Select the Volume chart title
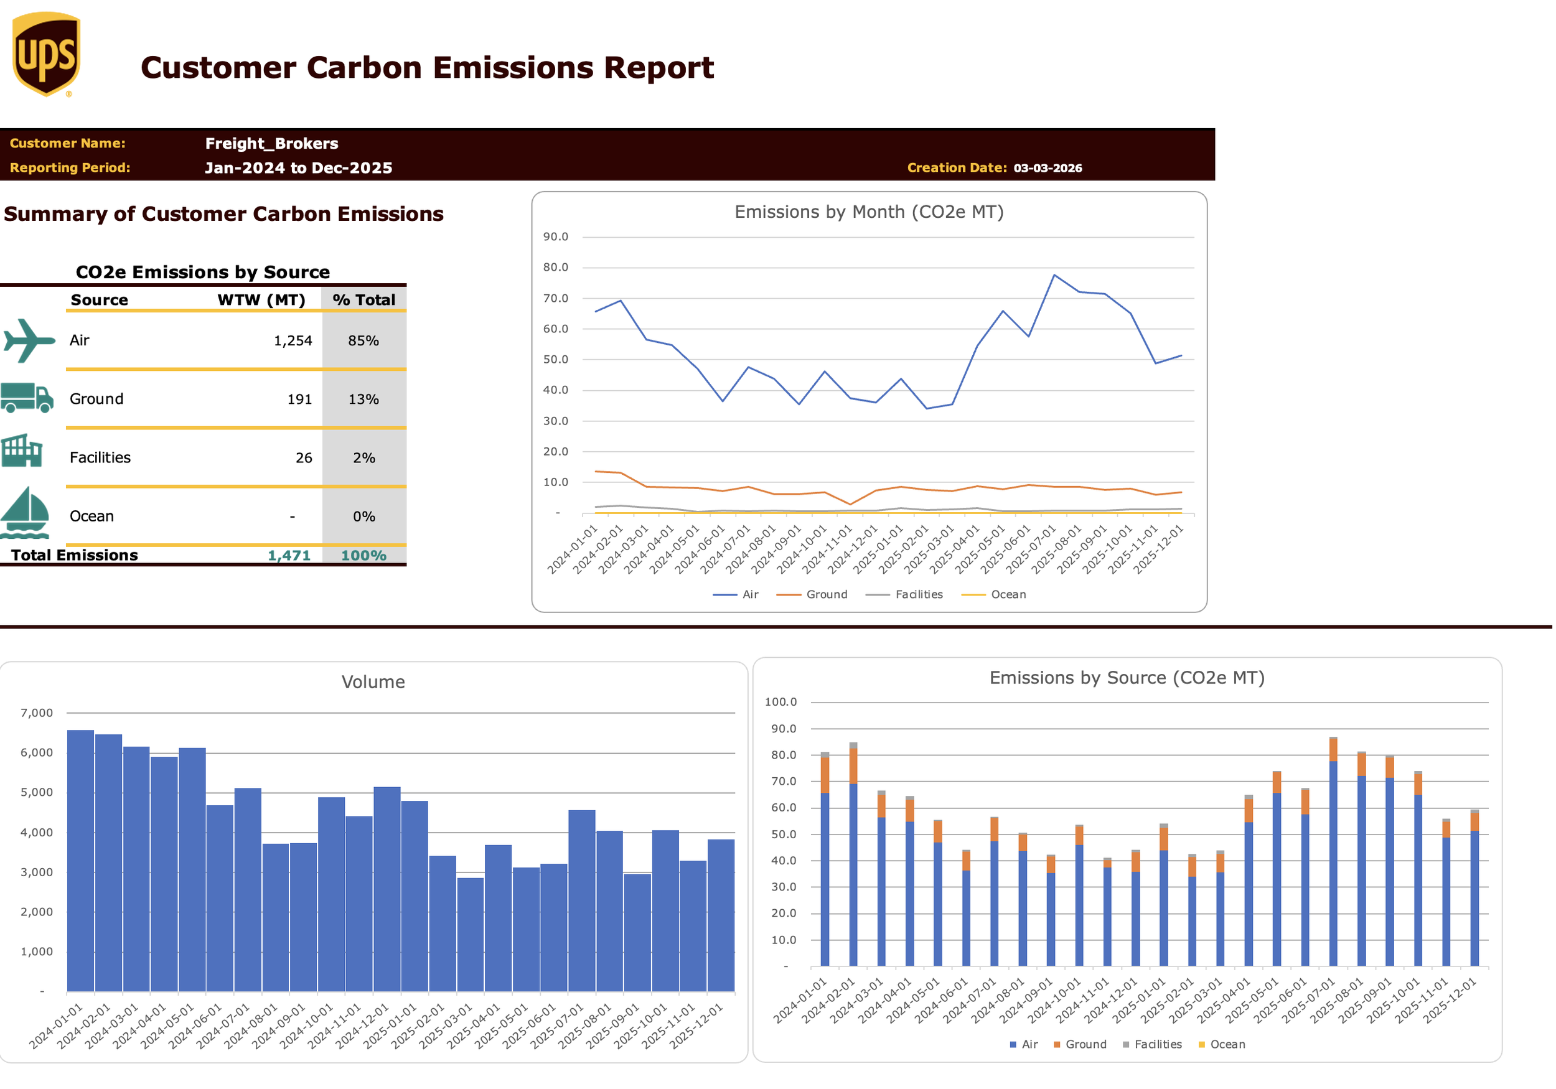Screen dimensions: 1556x1089 click(373, 683)
